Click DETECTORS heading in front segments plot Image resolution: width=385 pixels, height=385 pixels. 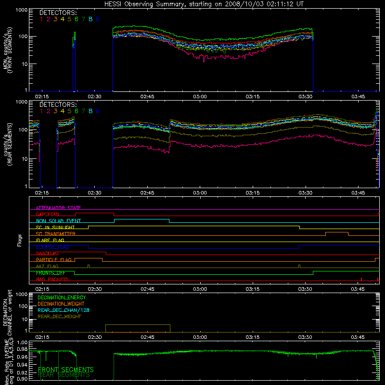click(58, 13)
